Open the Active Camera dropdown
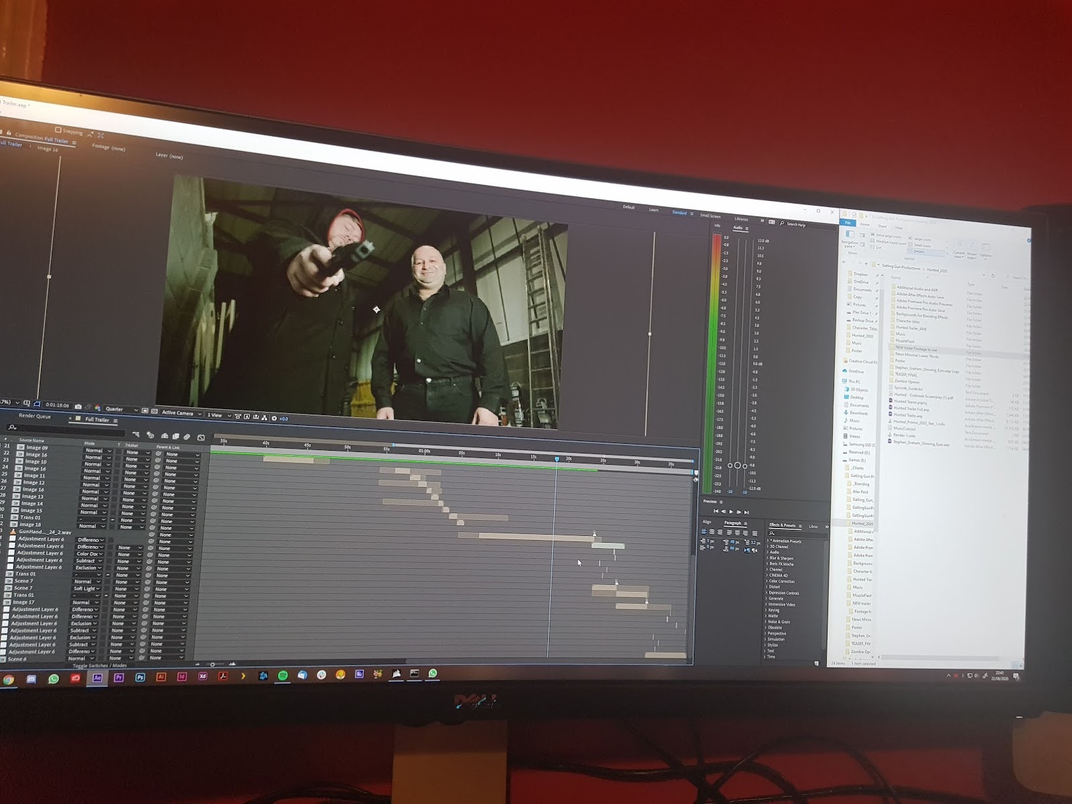The height and width of the screenshot is (804, 1072). pos(181,413)
